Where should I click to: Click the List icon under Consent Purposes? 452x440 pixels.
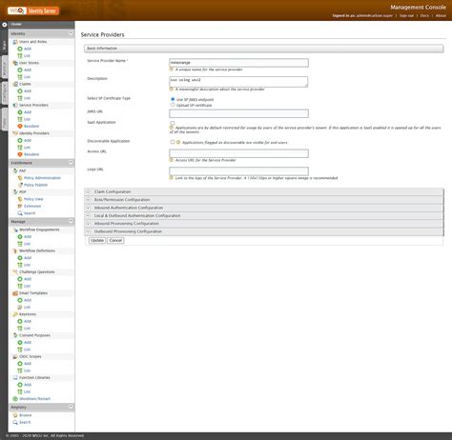[20, 350]
